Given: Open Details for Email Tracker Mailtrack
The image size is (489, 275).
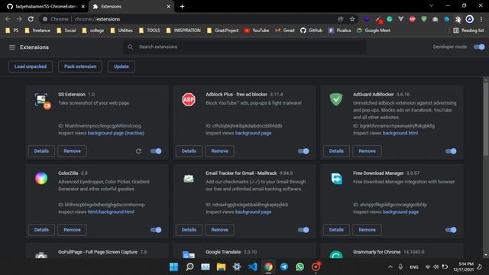Looking at the screenshot, I should point(189,230).
